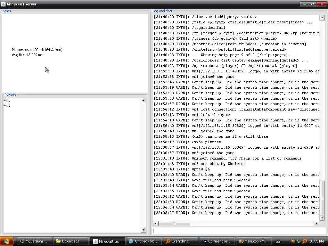This screenshot has width=328, height=246.
Task: Click the Players list scroll-up arrow
Action: pyautogui.click(x=143, y=100)
